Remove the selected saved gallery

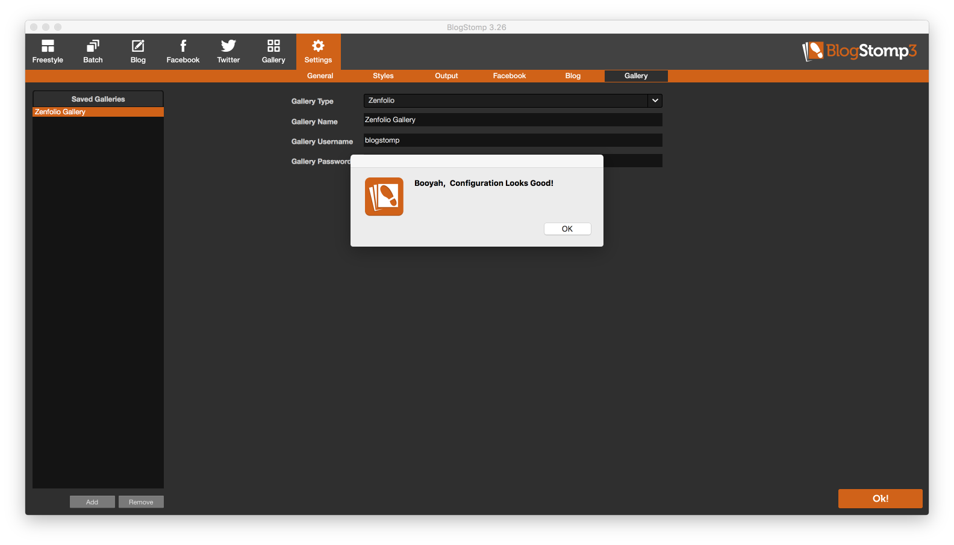pos(141,502)
